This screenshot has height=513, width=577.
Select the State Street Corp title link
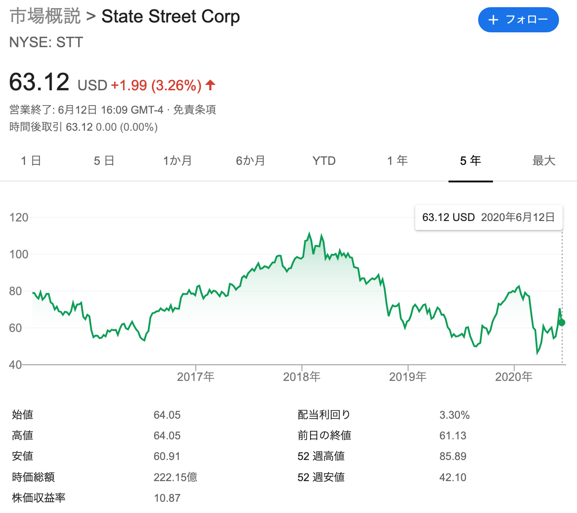(171, 16)
